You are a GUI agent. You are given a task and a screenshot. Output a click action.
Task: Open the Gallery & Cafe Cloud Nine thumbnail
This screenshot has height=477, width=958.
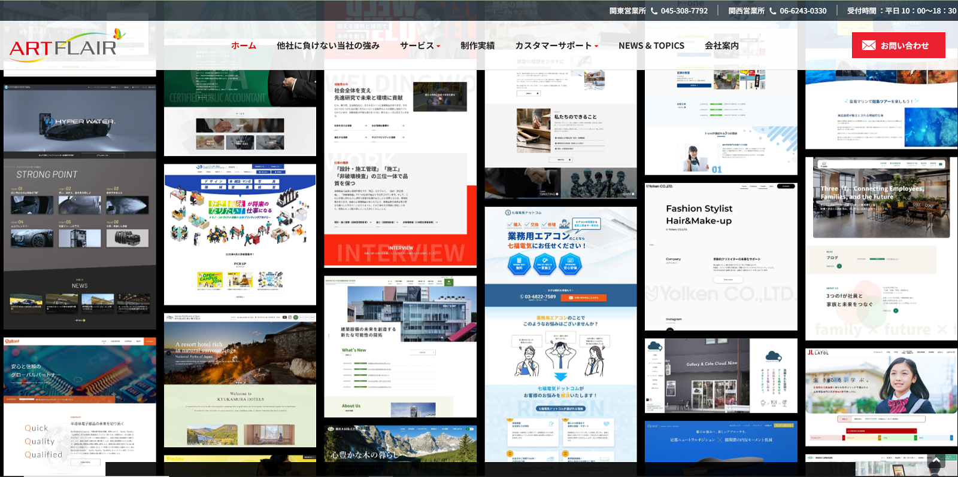click(x=721, y=375)
